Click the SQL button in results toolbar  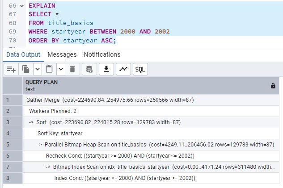[x=140, y=69]
